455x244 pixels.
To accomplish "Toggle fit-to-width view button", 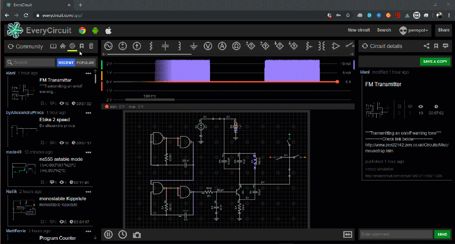I will point(347,234).
